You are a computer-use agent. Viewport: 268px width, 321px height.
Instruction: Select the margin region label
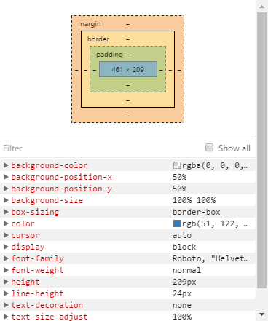[x=90, y=24]
